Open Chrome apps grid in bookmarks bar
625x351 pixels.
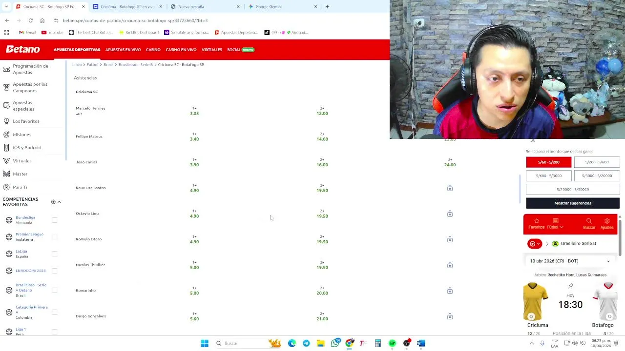pos(7,32)
